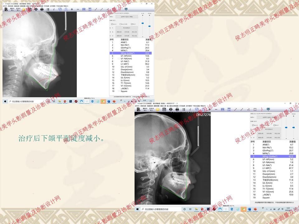Select the ∠AOB(°) row with value 11.4
The image size is (299, 224).
(131, 88)
